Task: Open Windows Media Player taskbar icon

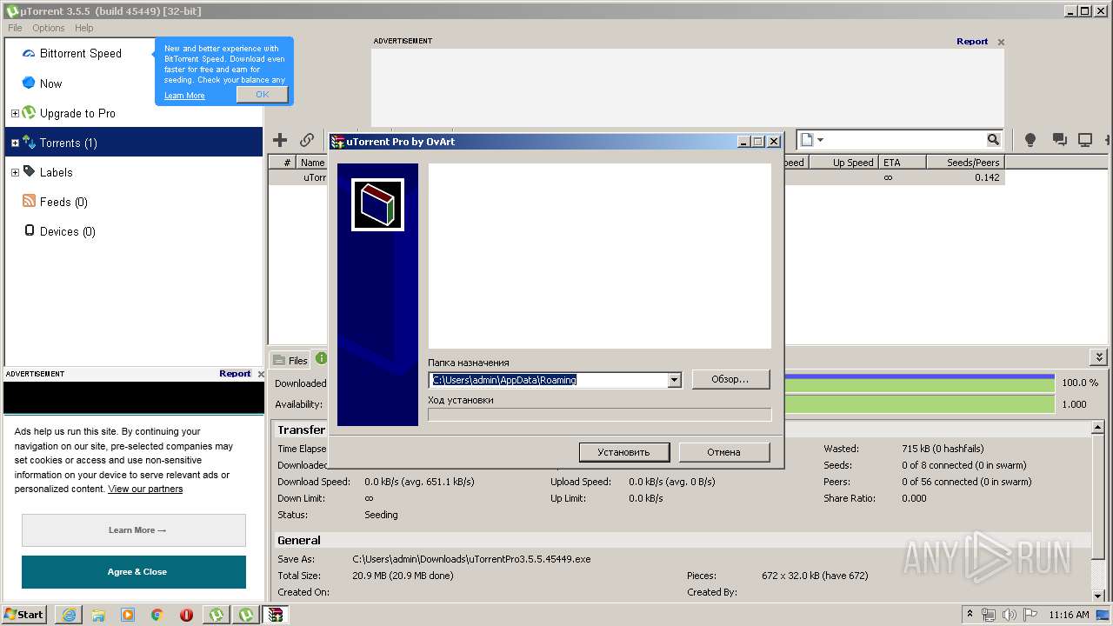Action: coord(128,615)
